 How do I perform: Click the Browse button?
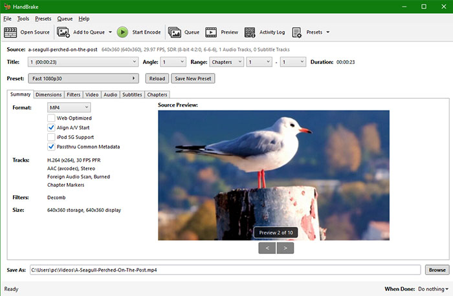pyautogui.click(x=437, y=270)
